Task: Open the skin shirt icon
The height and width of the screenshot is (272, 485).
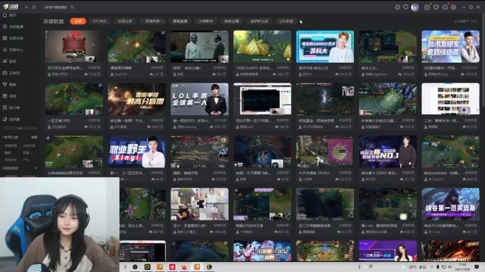Action: tap(436, 7)
